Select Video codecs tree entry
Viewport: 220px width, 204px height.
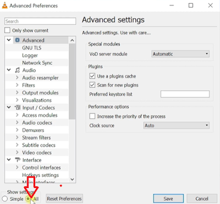pos(37,152)
